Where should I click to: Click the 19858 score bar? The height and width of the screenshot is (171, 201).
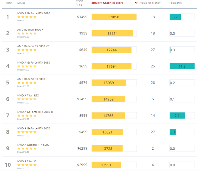[x=114, y=17]
